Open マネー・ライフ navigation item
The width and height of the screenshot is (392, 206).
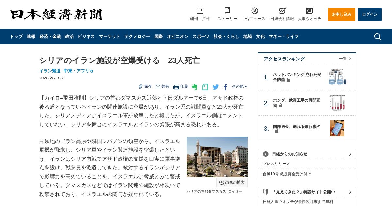284,37
